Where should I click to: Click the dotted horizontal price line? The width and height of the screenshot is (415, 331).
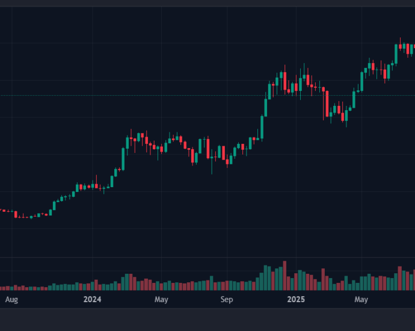(x=180, y=95)
